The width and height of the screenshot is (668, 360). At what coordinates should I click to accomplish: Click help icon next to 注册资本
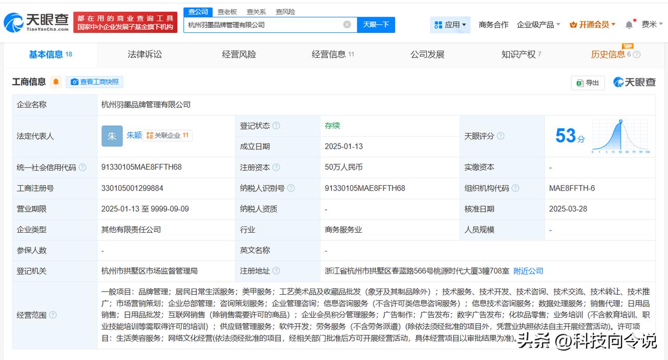coord(276,167)
